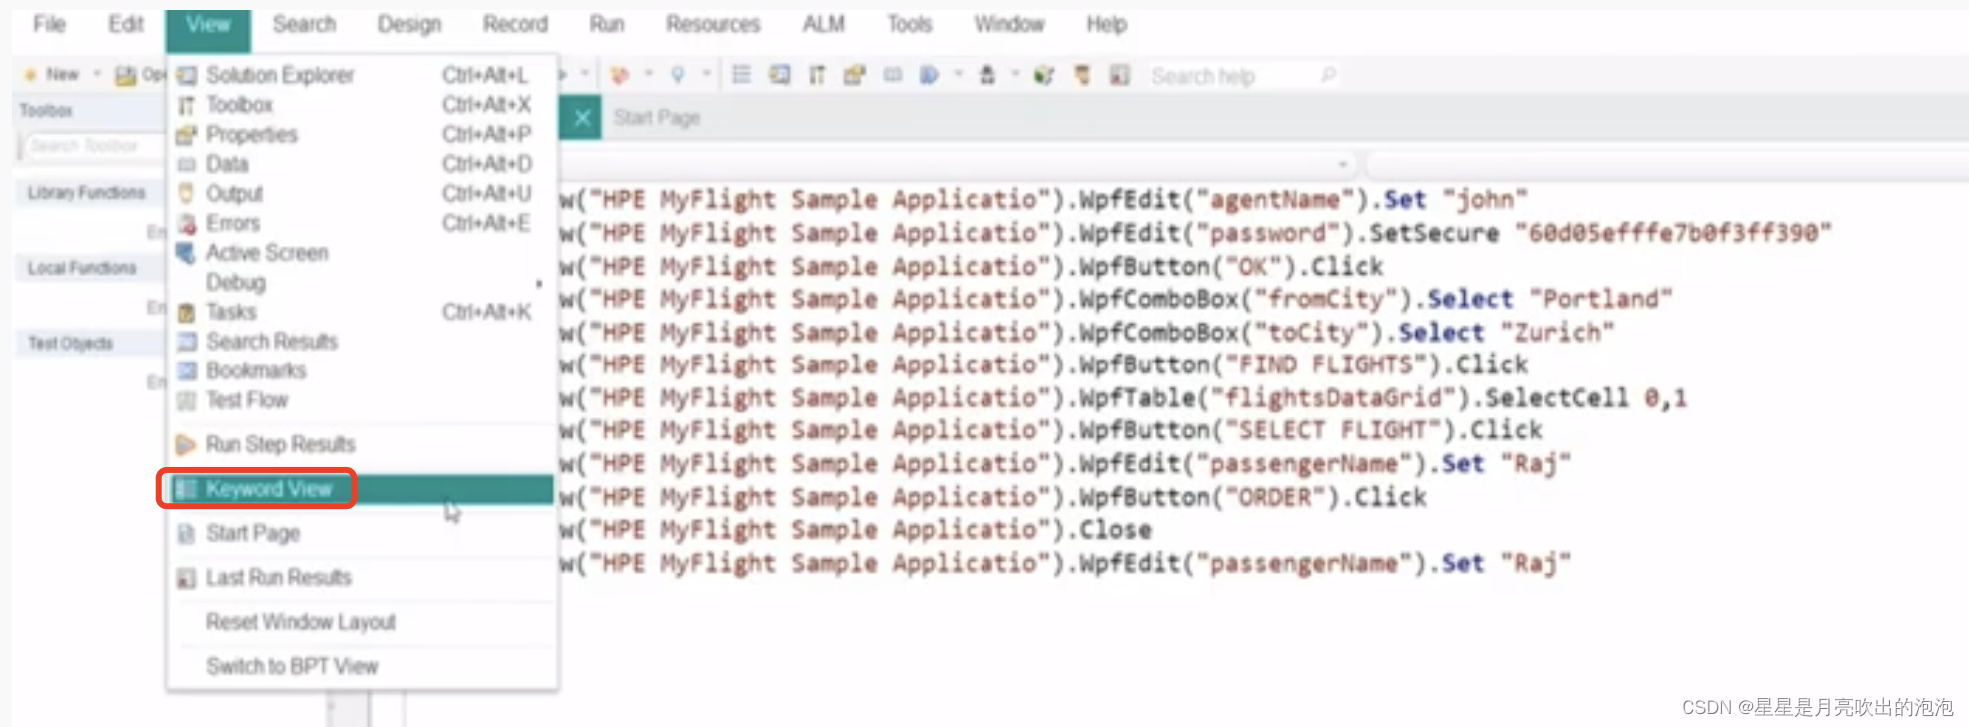Viewport: 1969px width, 727px height.
Task: Click the toCity Select "Zurich" line
Action: (1086, 333)
